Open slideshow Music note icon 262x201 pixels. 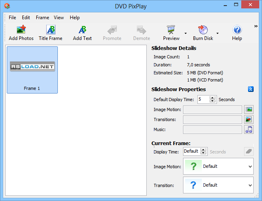pos(249,129)
